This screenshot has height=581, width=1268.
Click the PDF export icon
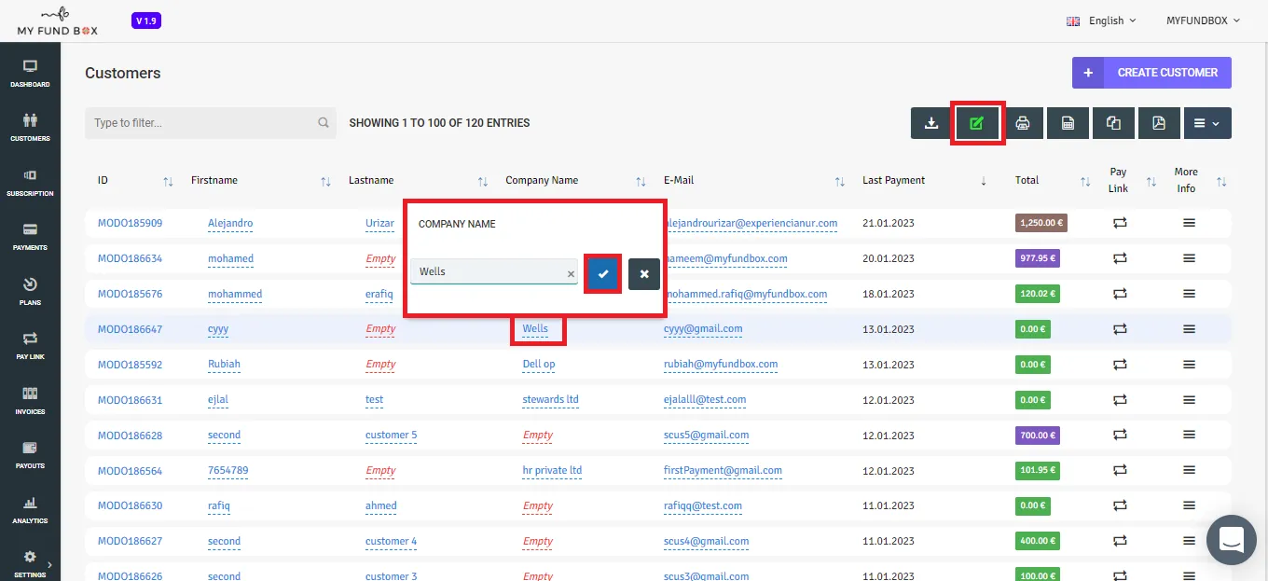1159,123
